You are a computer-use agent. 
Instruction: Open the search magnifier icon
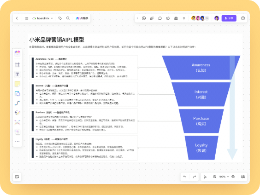(x=68, y=18)
